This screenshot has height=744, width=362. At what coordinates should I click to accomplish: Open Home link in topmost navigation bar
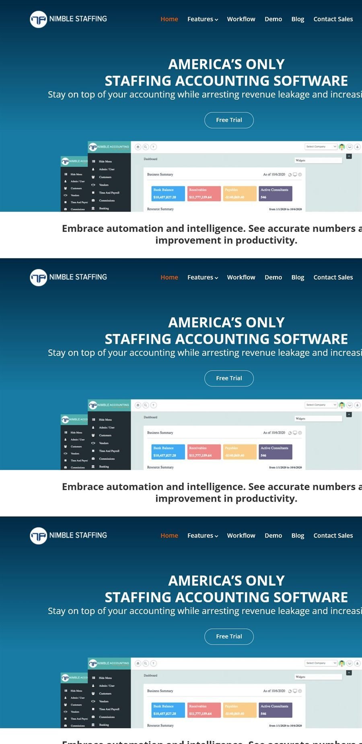coord(169,19)
